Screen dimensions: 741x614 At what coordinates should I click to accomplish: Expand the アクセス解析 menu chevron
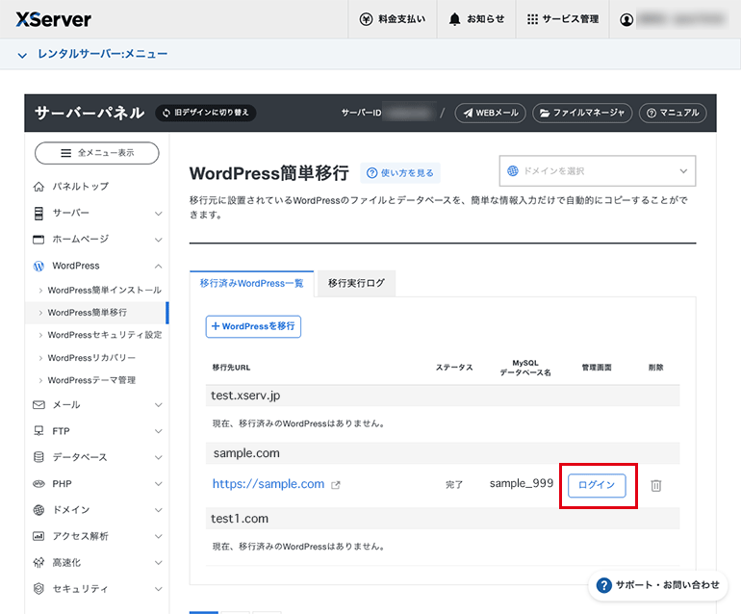click(x=159, y=536)
